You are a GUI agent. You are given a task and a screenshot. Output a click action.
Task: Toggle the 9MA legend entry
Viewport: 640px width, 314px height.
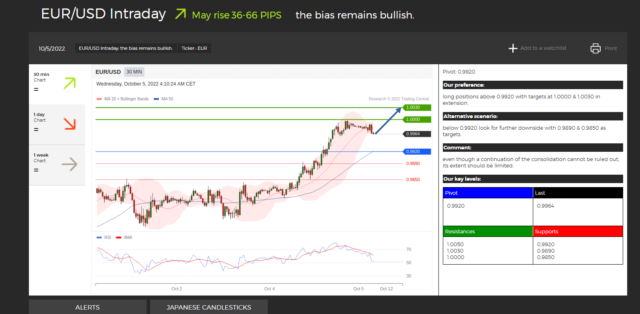click(x=124, y=237)
